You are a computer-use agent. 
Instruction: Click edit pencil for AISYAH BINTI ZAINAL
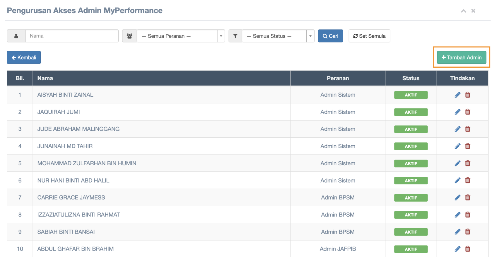pos(457,95)
